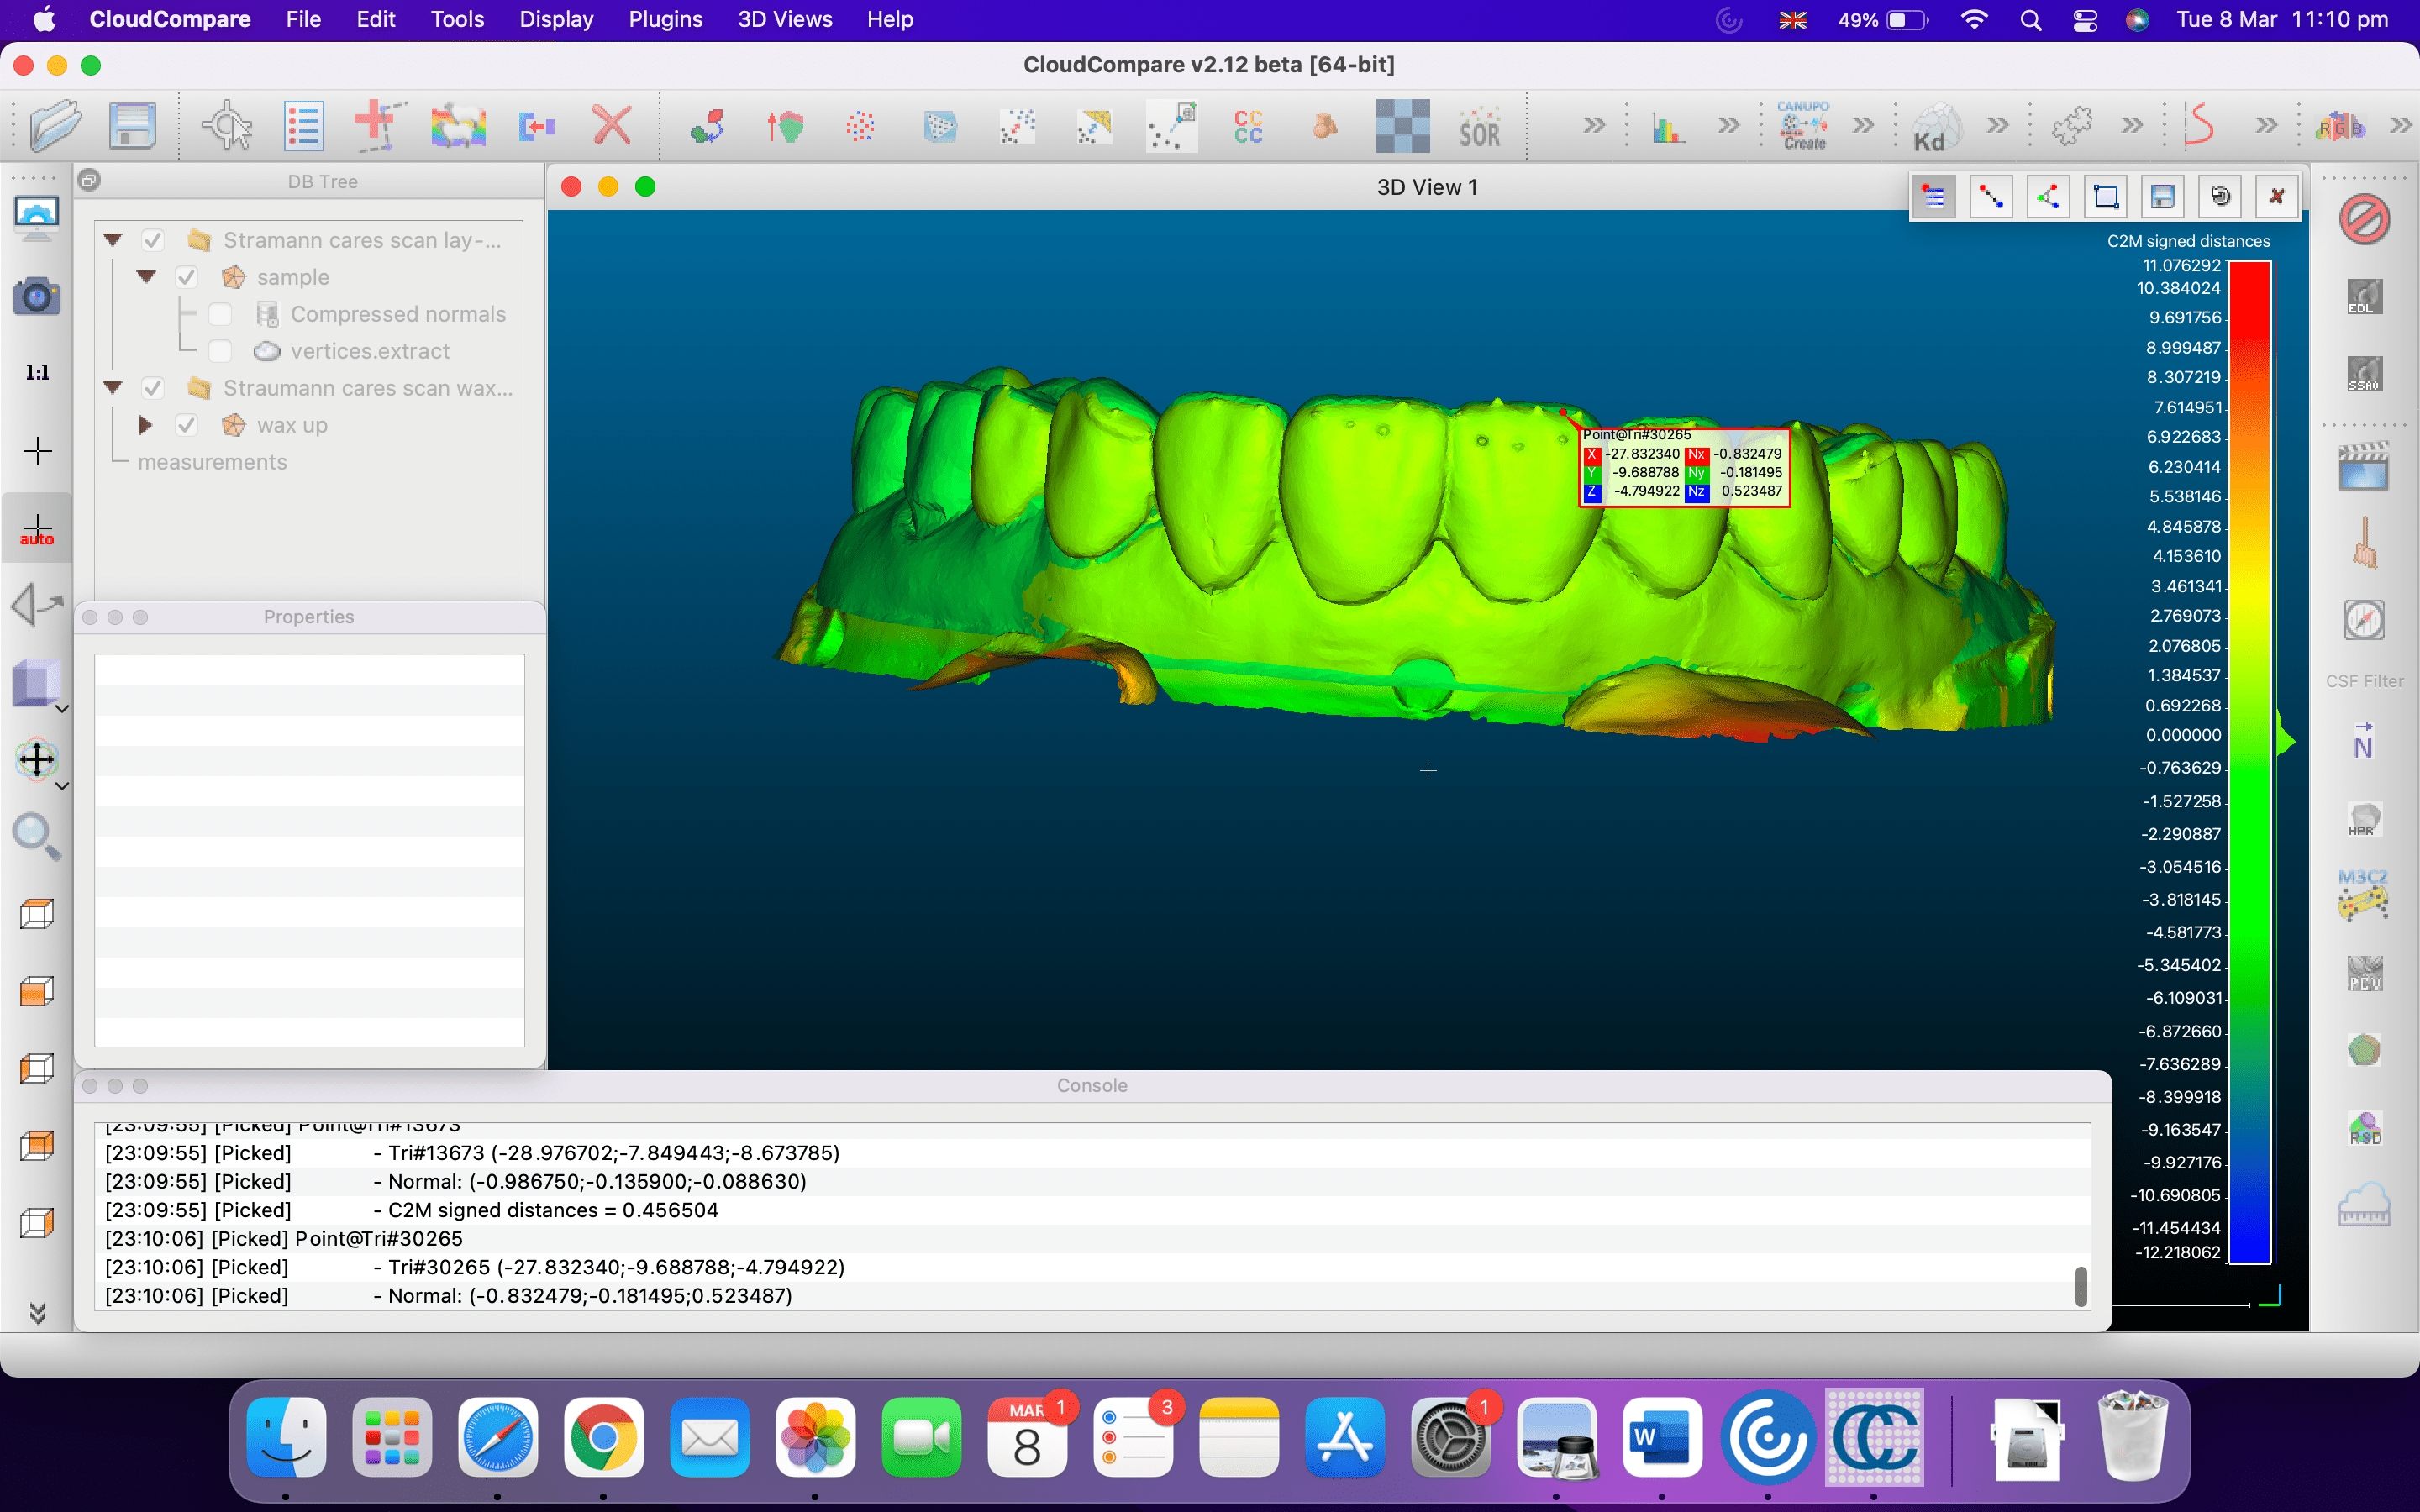Toggle checkbox for 'Compressed normals'
The width and height of the screenshot is (2420, 1512).
coord(219,313)
